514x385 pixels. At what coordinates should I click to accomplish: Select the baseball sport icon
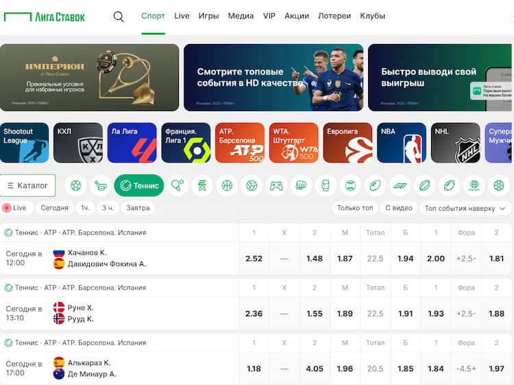(350, 186)
